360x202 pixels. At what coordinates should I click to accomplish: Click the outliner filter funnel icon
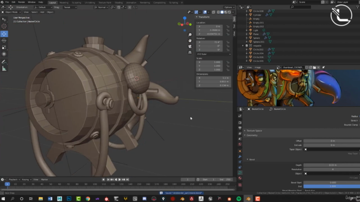(358, 7)
